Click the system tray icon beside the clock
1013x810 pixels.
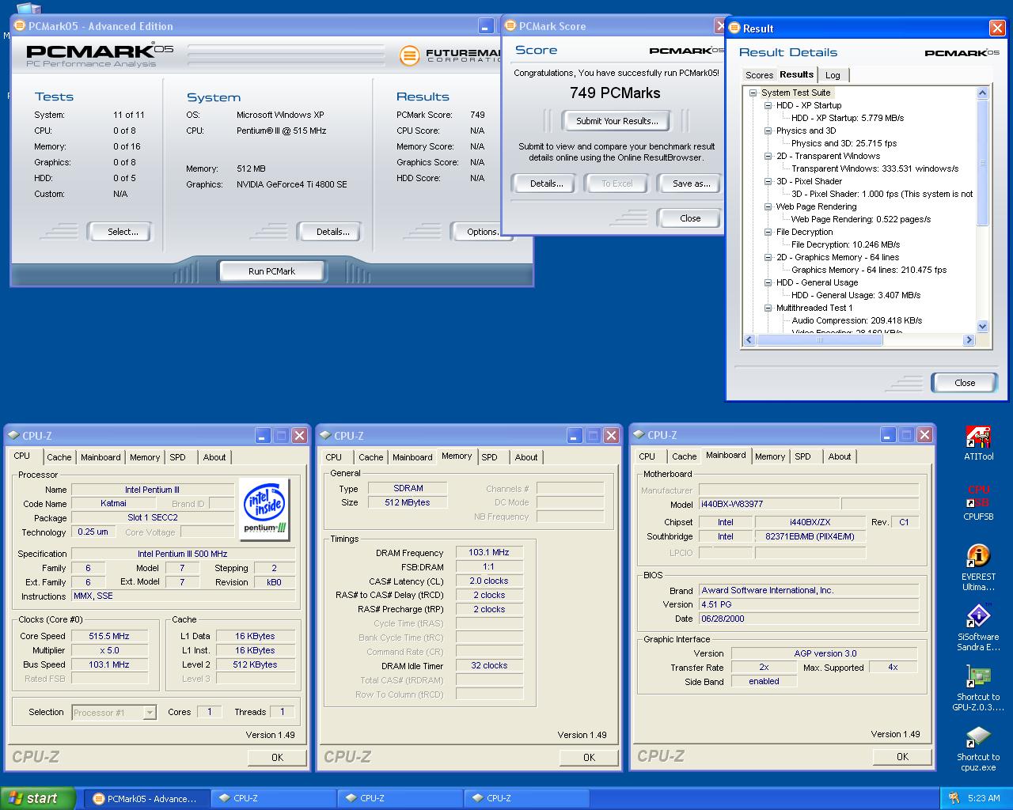point(954,798)
